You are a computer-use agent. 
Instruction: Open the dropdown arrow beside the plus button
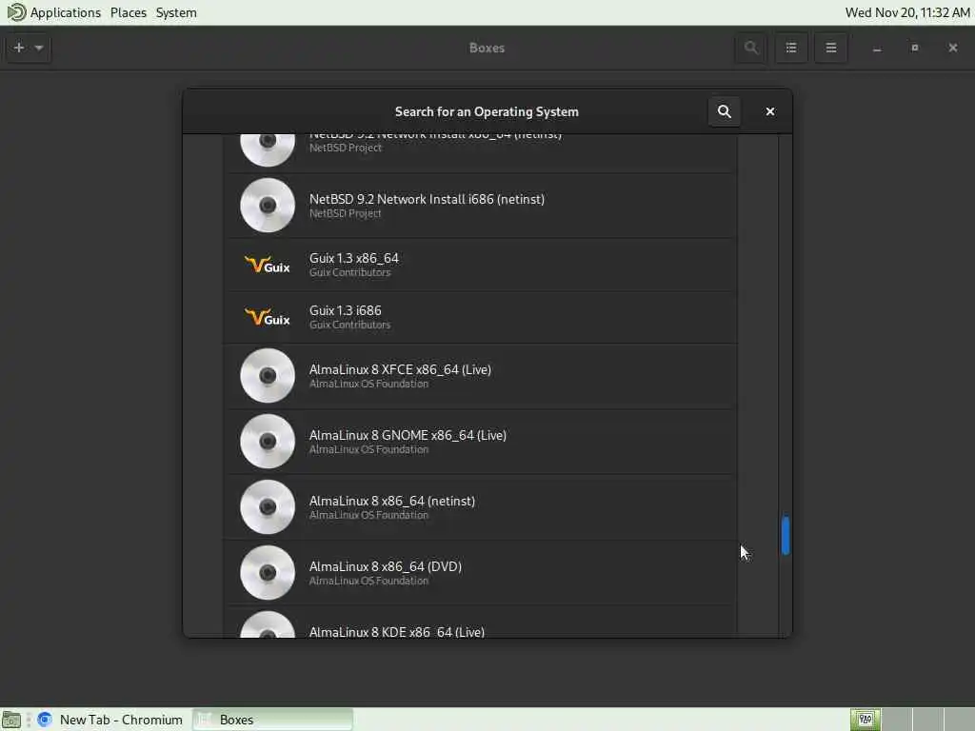pyautogui.click(x=38, y=48)
